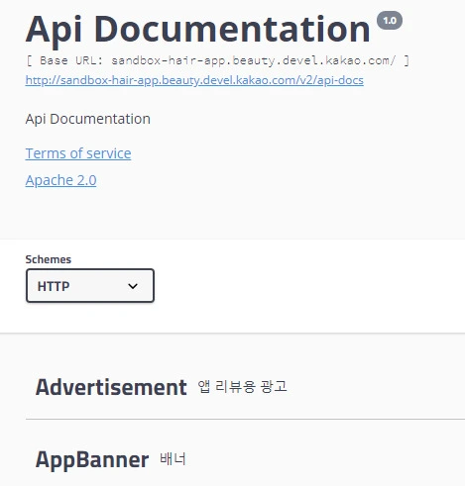Open the Terms of service link
Image resolution: width=465 pixels, height=486 pixels.
click(x=78, y=153)
